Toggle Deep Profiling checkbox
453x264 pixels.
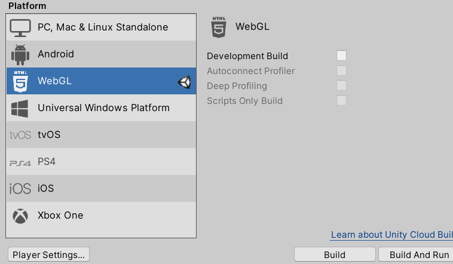341,85
